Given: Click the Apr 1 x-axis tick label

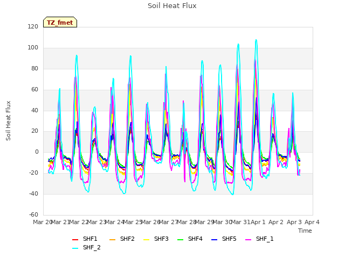Looking at the screenshot, I should 258,222.
